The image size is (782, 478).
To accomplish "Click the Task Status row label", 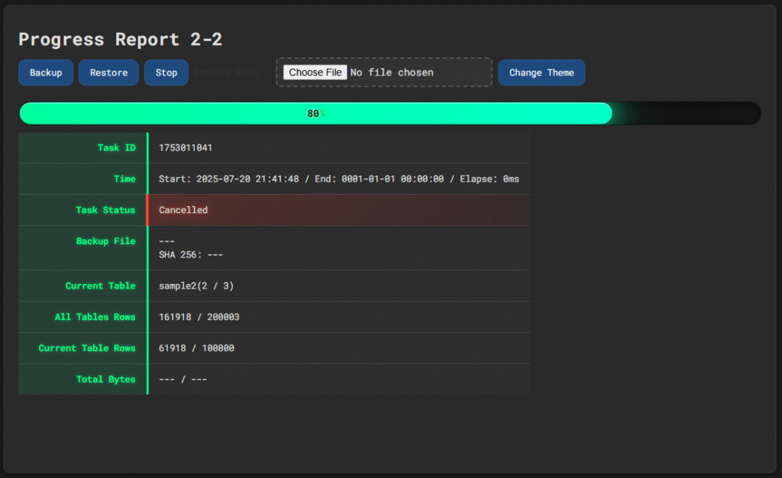I will pos(105,210).
